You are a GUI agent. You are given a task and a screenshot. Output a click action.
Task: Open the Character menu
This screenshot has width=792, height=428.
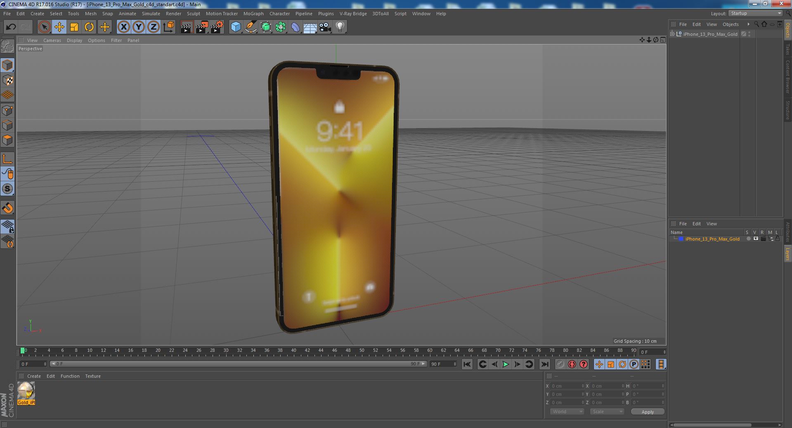(279, 14)
